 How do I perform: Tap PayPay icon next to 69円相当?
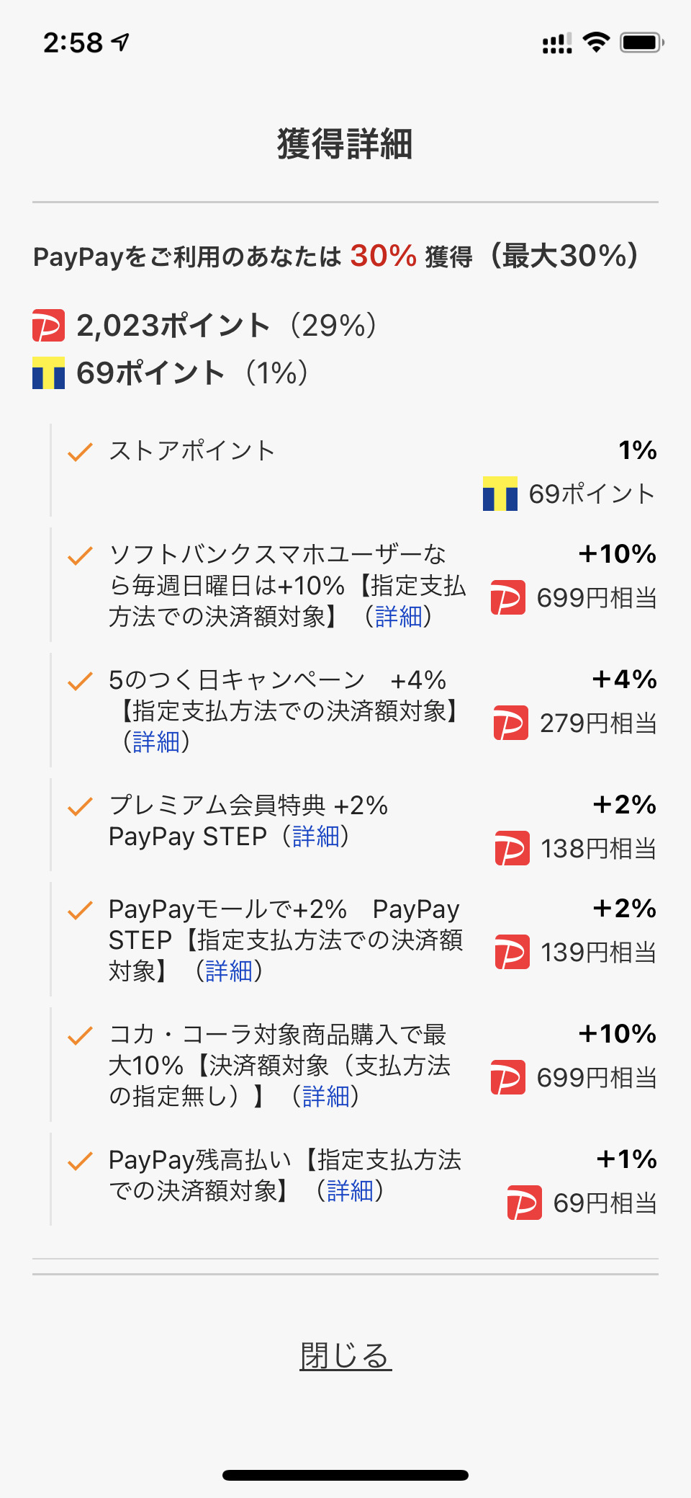(x=524, y=1203)
